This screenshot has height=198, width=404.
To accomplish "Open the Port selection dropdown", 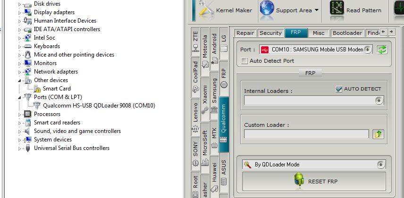I will click(x=368, y=49).
